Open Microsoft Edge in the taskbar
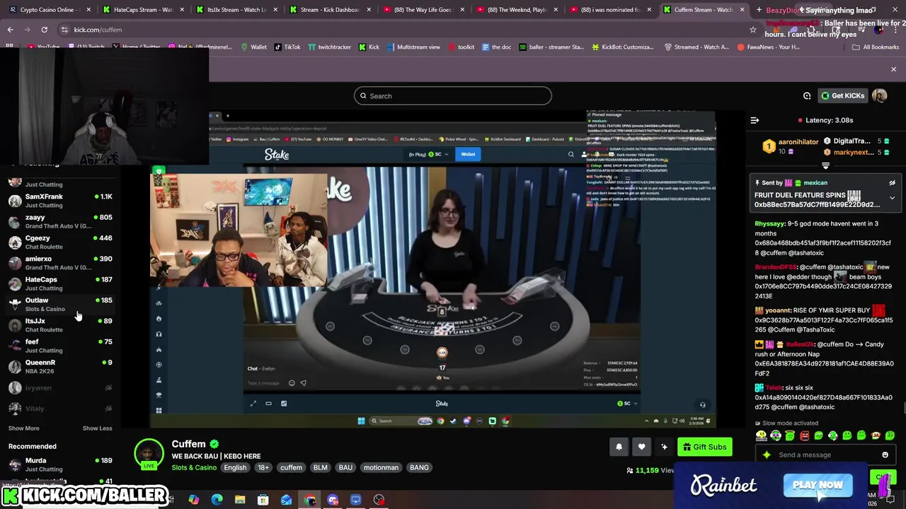 pyautogui.click(x=217, y=500)
